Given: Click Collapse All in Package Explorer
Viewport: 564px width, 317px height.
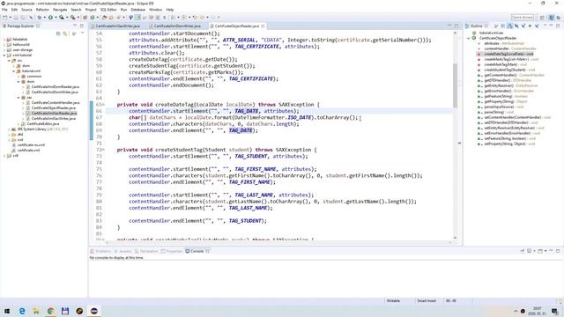Looking at the screenshot, I should pyautogui.click(x=58, y=33).
